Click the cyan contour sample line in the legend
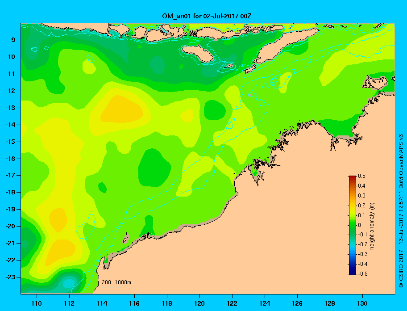Image resolution: width=407 pixels, height=311 pixels. 112,287
